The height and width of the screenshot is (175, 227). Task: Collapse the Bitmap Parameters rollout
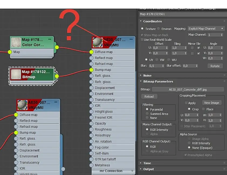click(x=141, y=81)
